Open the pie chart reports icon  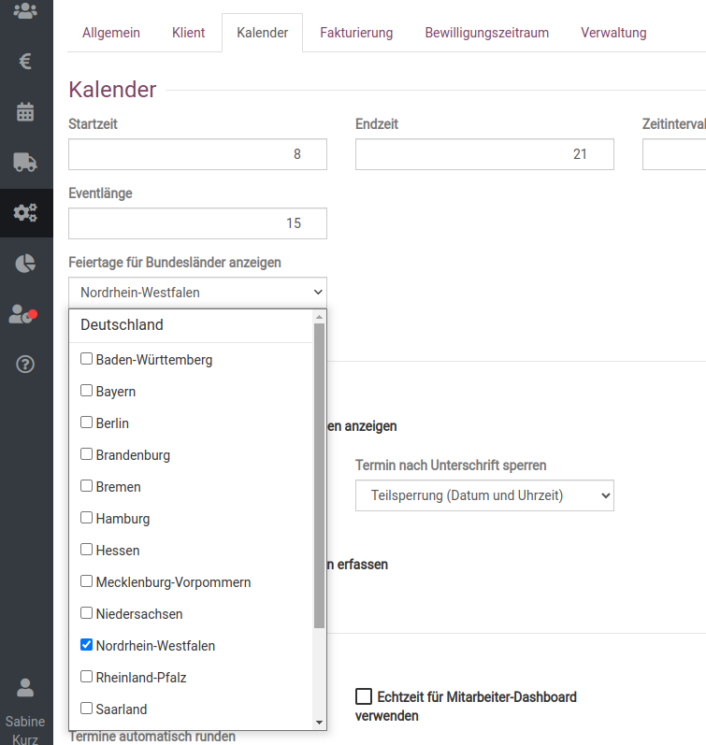point(25,264)
